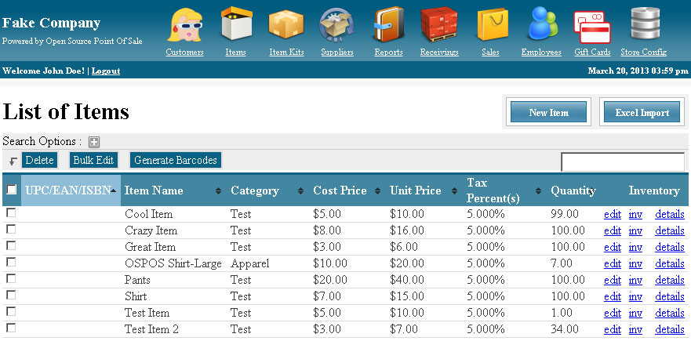Click the New Item button
Viewport: 691px width, 341px height.
tap(548, 113)
